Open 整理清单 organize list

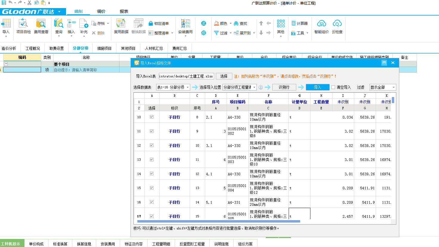point(161,33)
